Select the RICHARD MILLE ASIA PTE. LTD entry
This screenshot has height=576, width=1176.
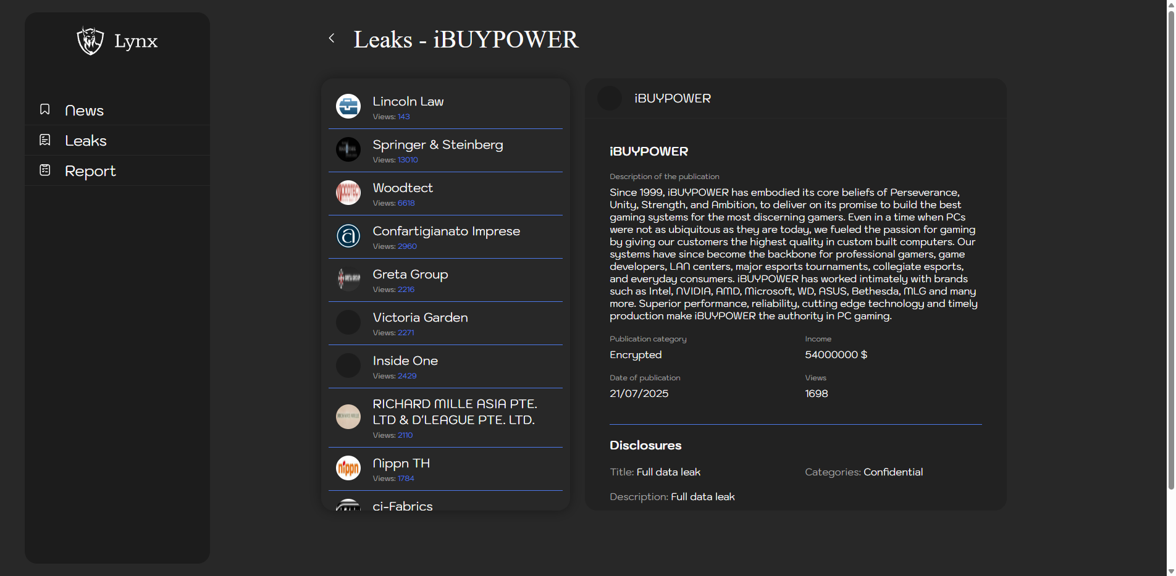(x=454, y=412)
